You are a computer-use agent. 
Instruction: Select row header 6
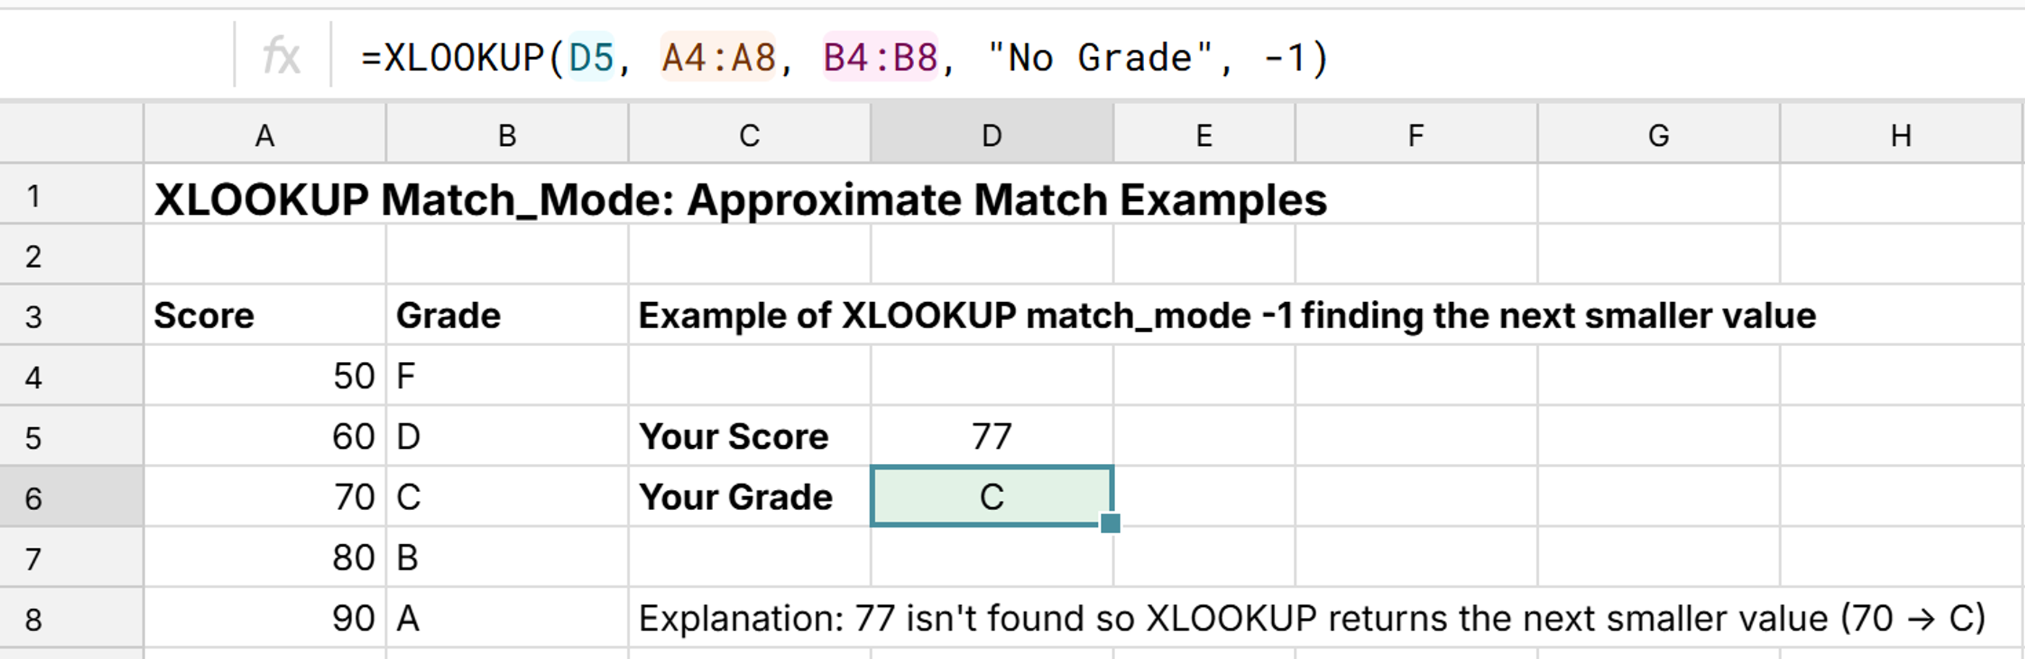point(69,497)
